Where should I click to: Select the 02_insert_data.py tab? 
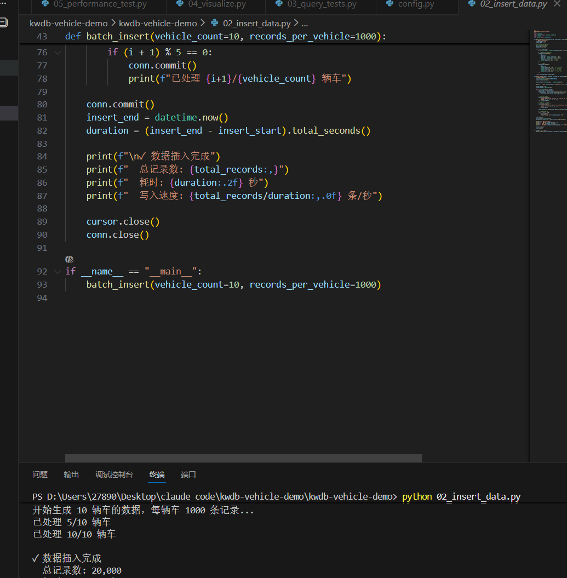point(513,4)
